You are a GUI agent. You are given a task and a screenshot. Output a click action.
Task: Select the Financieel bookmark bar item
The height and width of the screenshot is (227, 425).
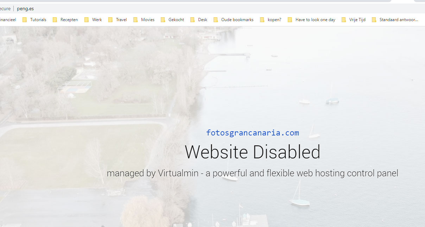pyautogui.click(x=8, y=20)
